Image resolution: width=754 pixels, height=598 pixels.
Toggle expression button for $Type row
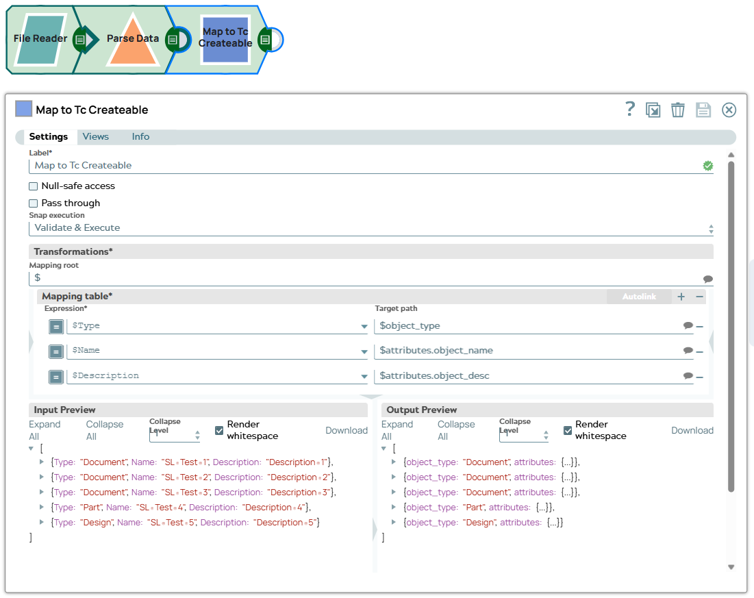click(56, 327)
